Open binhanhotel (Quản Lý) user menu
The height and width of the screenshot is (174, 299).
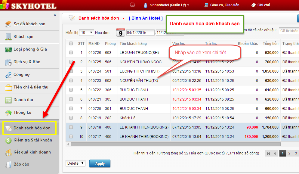coord(166,5)
